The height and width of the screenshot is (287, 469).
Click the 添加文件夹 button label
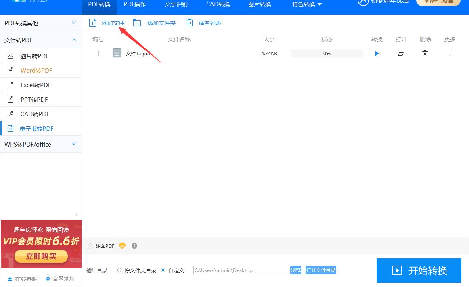point(161,23)
